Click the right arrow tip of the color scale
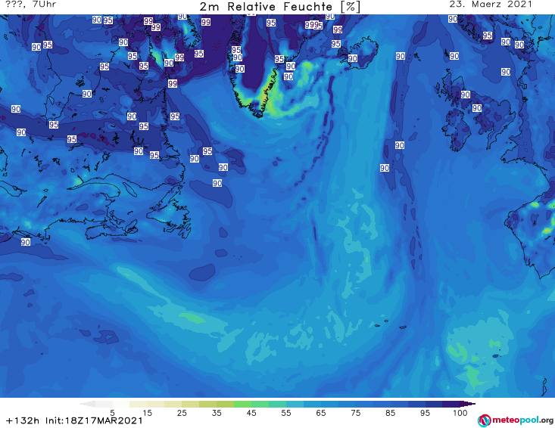The width and height of the screenshot is (555, 428). pyautogui.click(x=468, y=404)
